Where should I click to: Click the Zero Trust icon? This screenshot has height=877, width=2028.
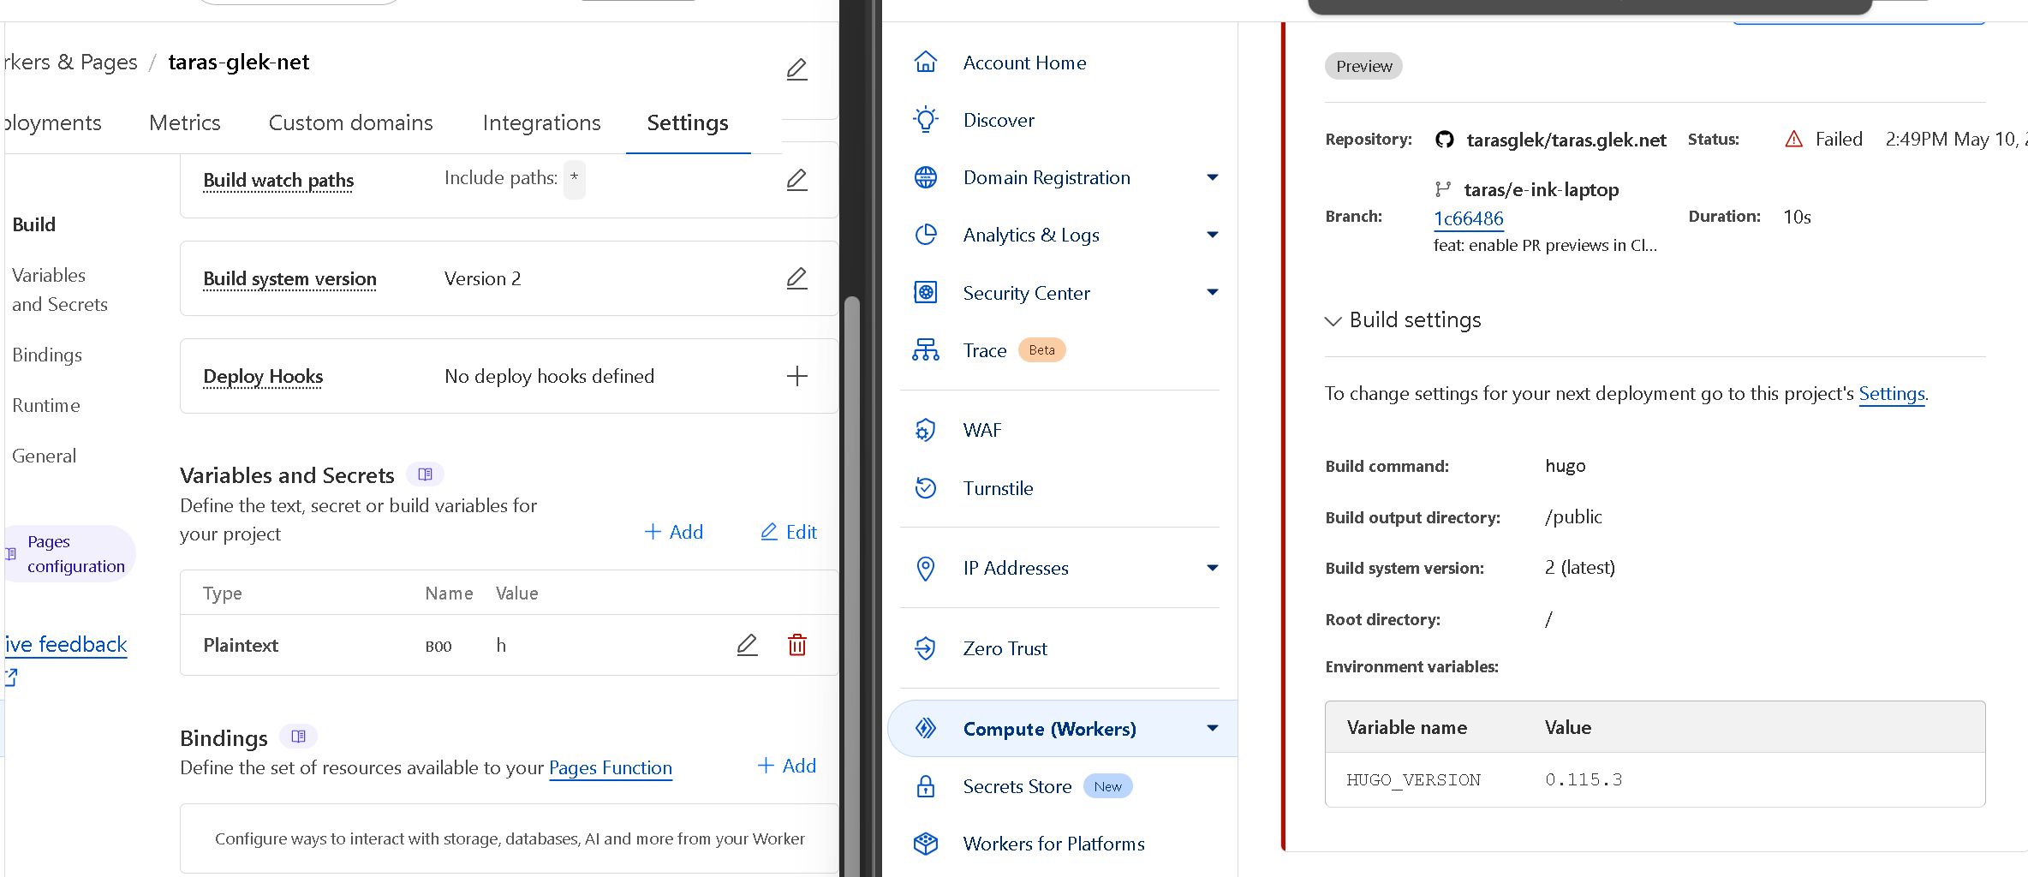(x=926, y=648)
